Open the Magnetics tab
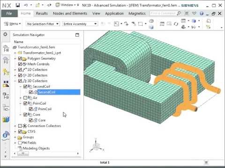The image size is (225, 168). 137,14
